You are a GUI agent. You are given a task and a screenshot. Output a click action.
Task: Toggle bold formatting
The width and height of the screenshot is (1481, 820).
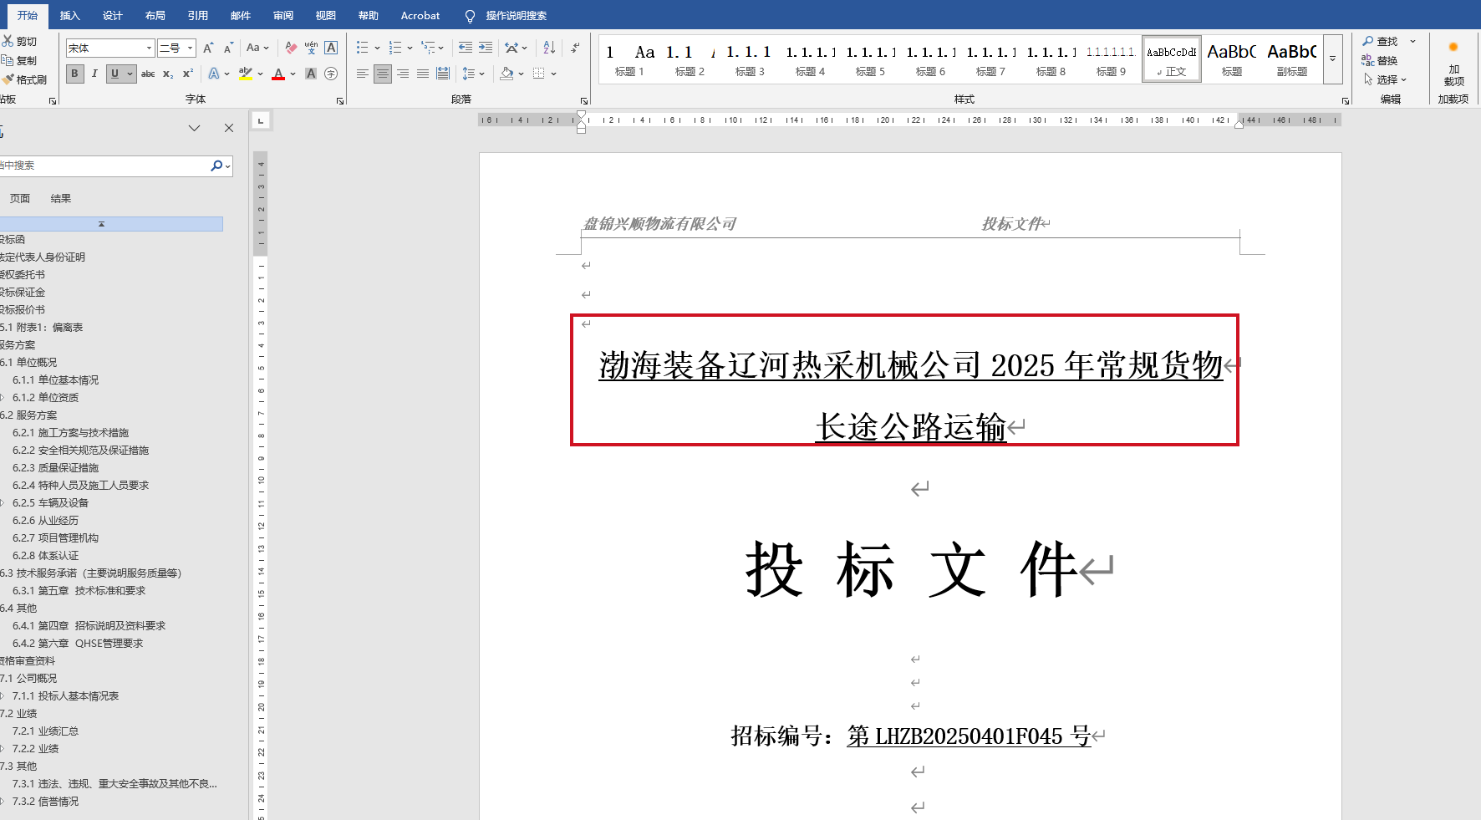click(74, 74)
